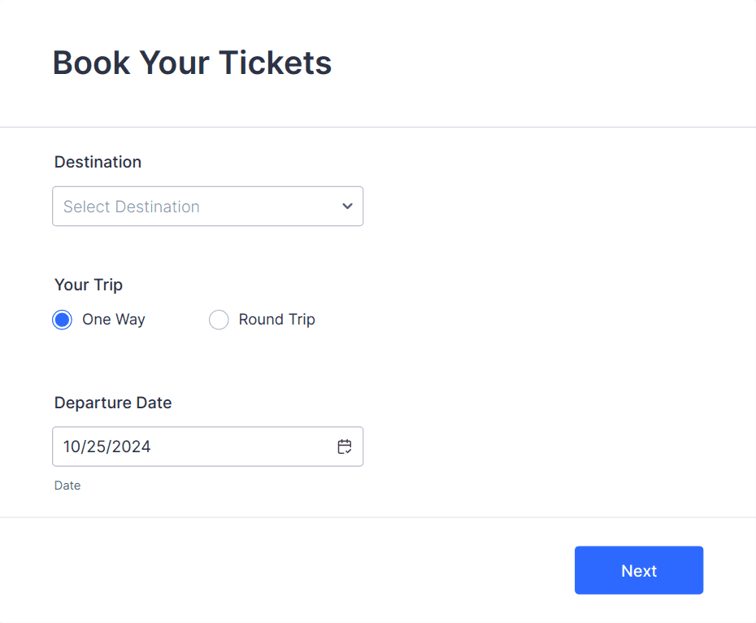This screenshot has height=623, width=756.
Task: Open the date picker via its calendar icon
Action: click(344, 447)
